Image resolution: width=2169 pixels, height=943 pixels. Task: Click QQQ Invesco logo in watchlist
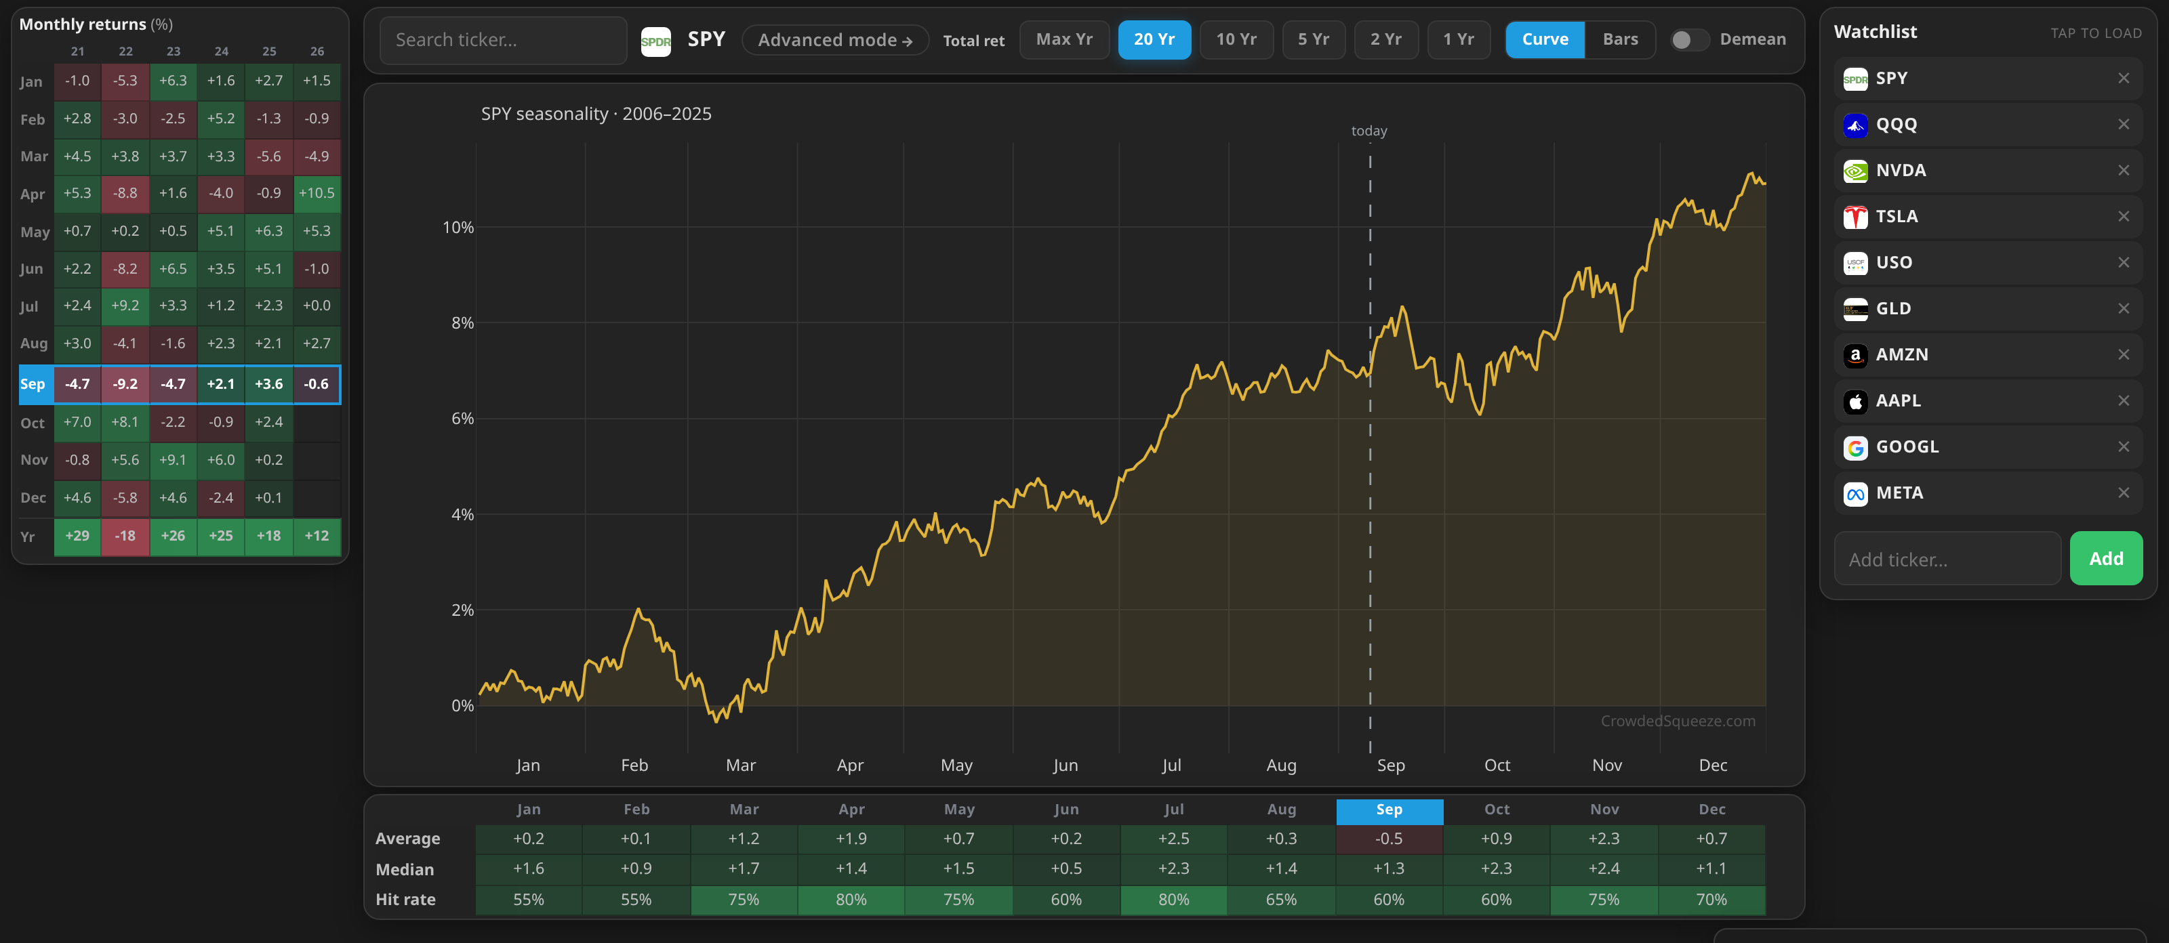coord(1855,125)
